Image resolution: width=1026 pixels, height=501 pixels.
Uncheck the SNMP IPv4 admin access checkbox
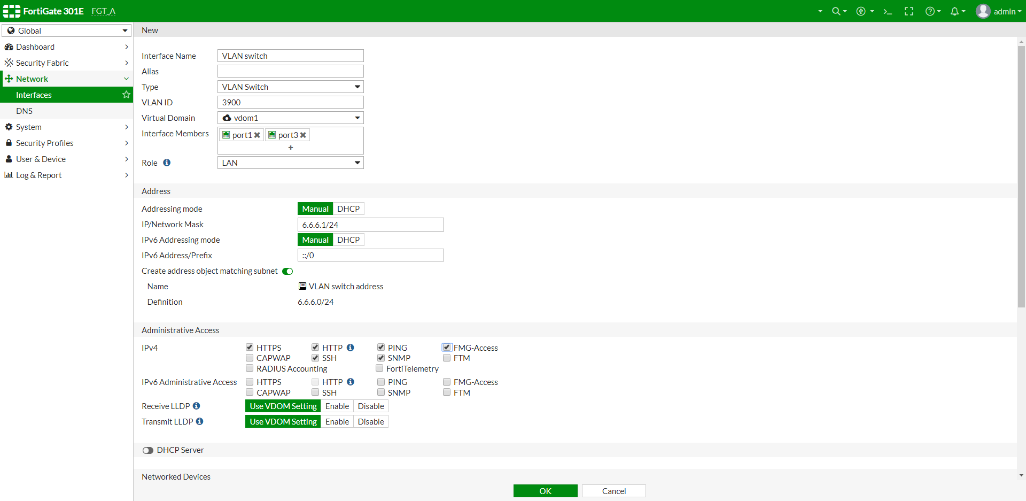pyautogui.click(x=380, y=358)
